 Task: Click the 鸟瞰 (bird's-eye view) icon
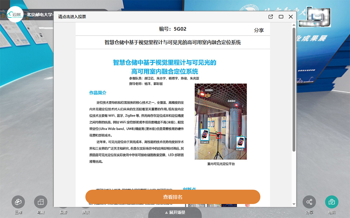(x=41, y=201)
